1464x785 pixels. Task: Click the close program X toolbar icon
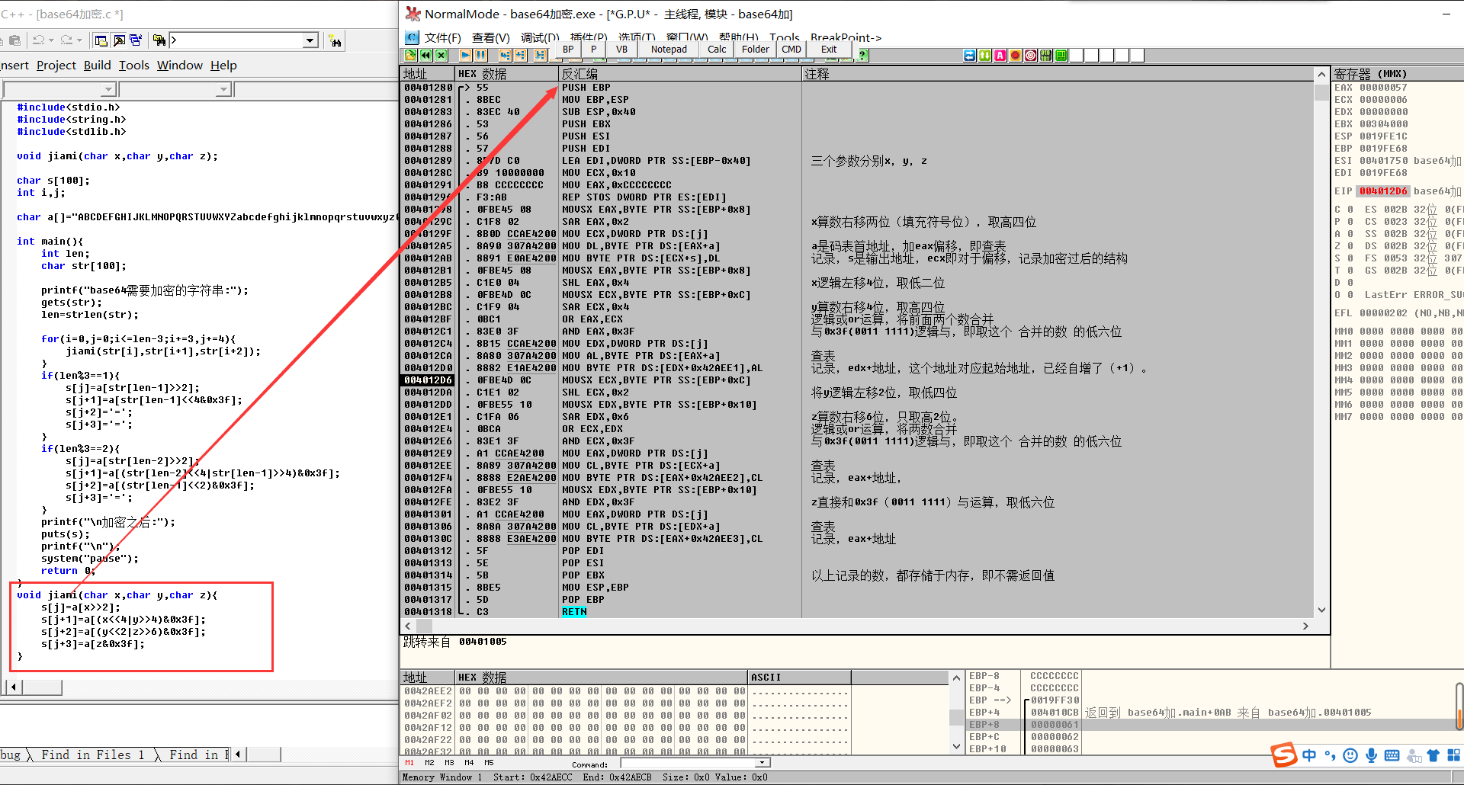tap(440, 55)
